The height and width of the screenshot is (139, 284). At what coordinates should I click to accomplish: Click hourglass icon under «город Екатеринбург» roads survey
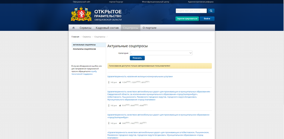point(109,123)
